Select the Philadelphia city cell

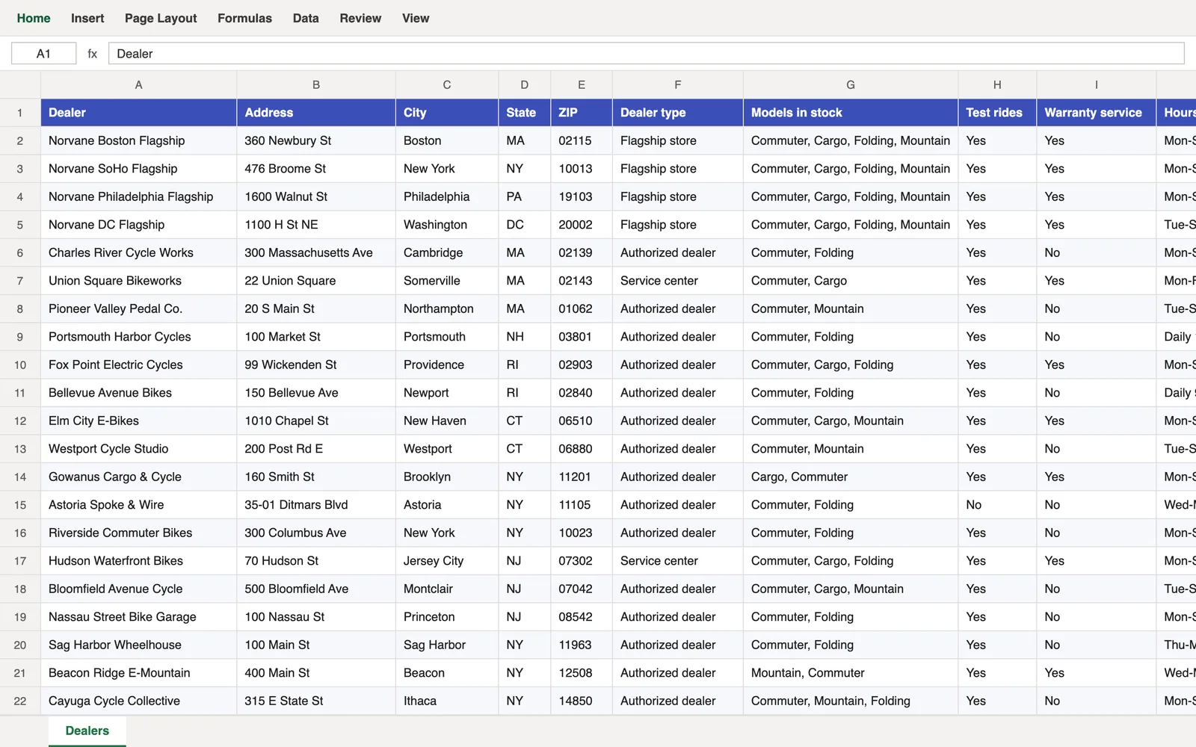pyautogui.click(x=447, y=196)
